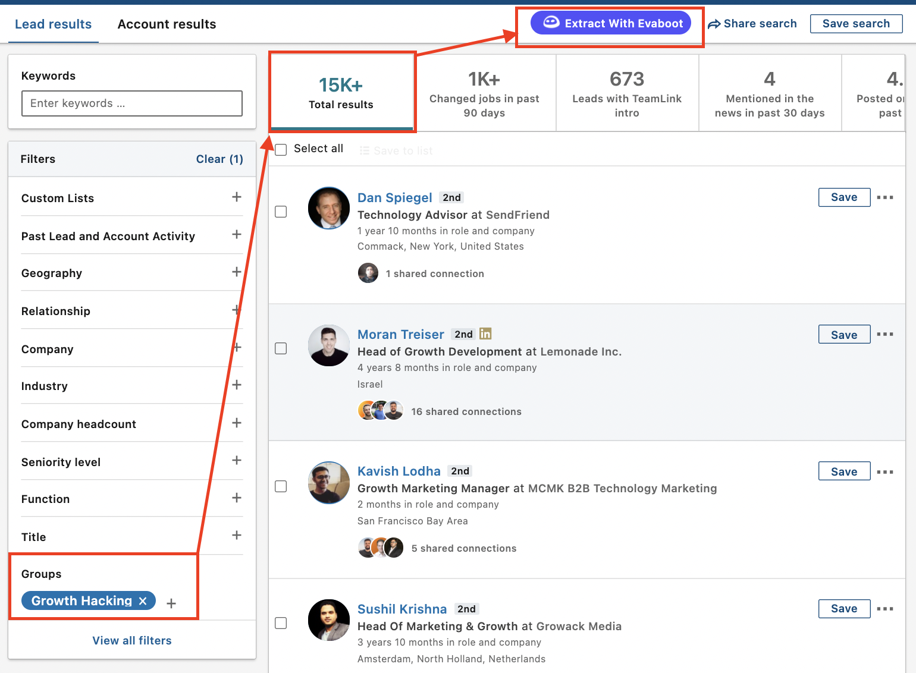Select Sushil Krishna's lead checkbox
This screenshot has height=673, width=916.
[281, 623]
